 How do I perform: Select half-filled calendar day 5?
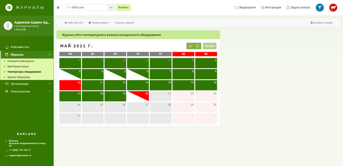pos(115,74)
